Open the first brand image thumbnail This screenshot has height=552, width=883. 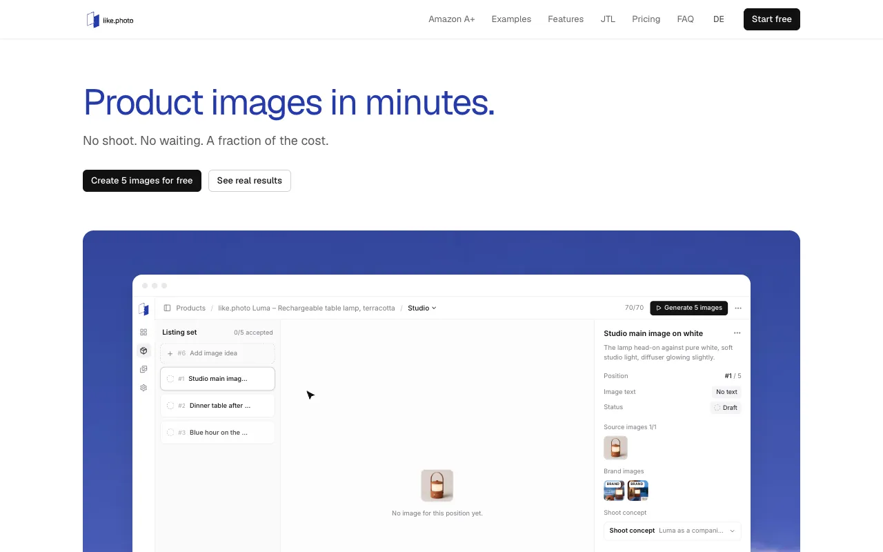click(614, 491)
